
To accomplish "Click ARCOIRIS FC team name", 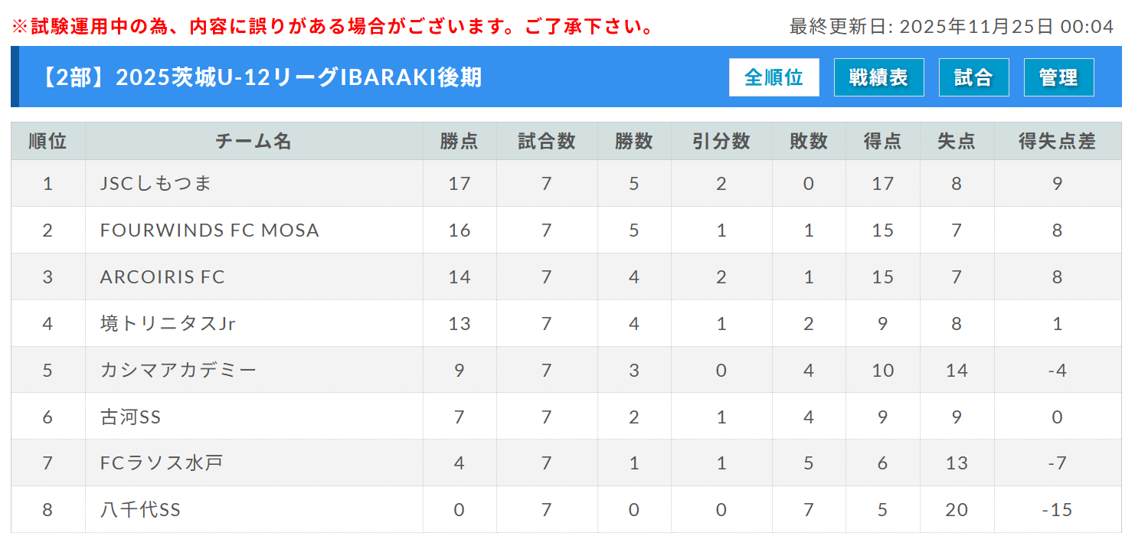I will 162,277.
